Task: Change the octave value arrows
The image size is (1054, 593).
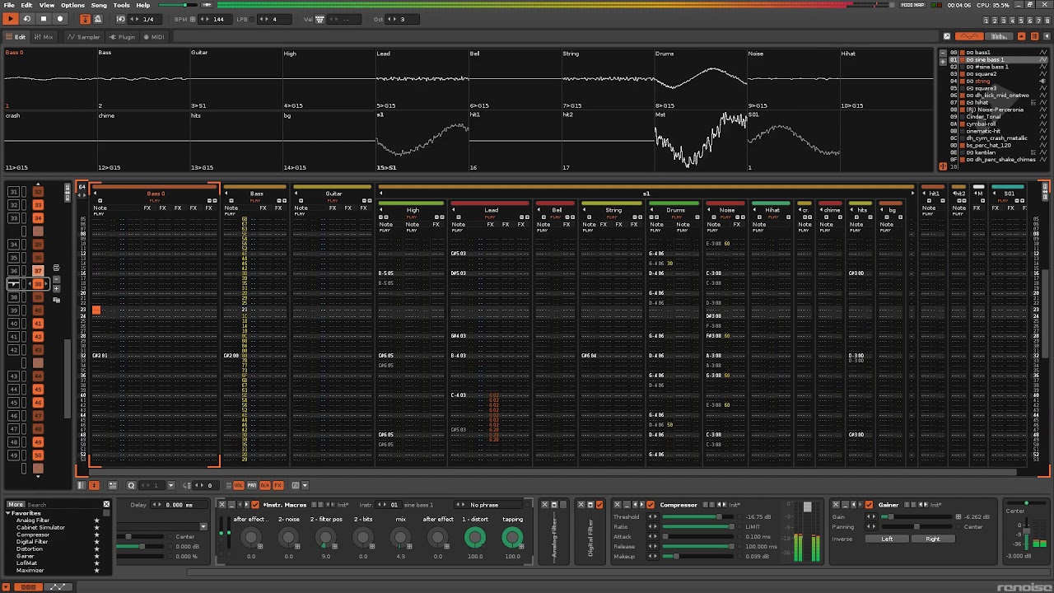Action: coord(392,19)
